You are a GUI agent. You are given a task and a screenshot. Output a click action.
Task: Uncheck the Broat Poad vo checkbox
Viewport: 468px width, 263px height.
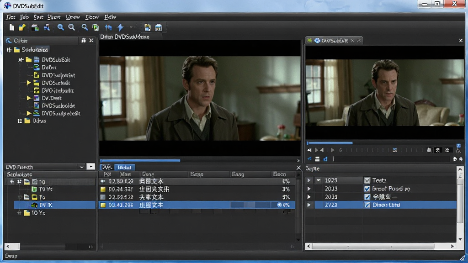(367, 189)
